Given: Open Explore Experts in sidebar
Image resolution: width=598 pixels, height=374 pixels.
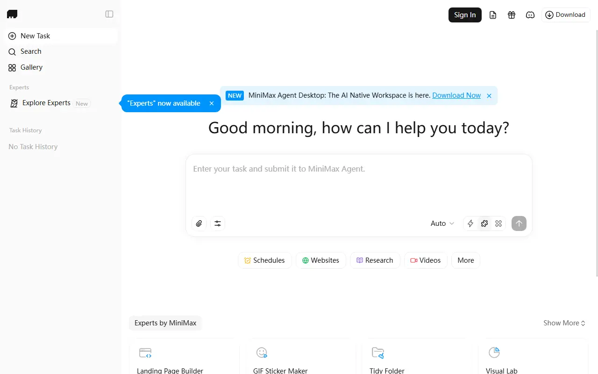Looking at the screenshot, I should point(46,103).
